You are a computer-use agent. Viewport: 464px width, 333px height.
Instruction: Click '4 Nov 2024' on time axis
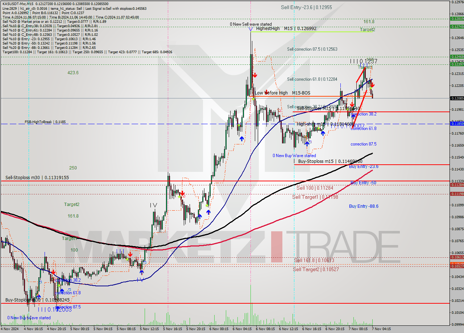[x=9, y=329]
